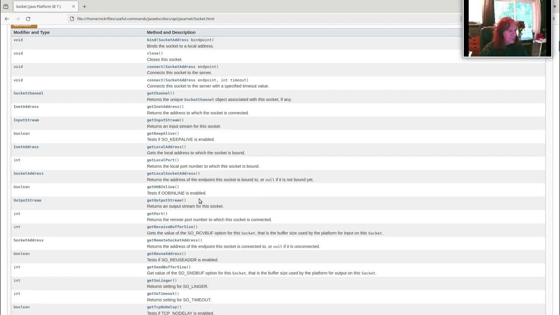Click the tab list icon at top left

coord(6,7)
